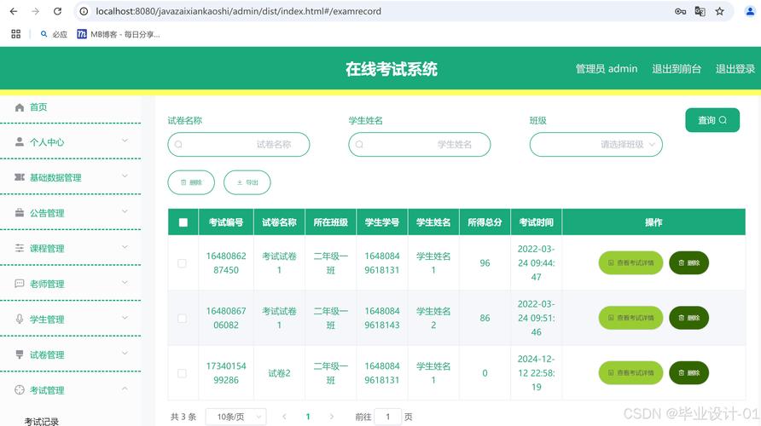Collapse 考试管理 using its chevron

(125, 389)
